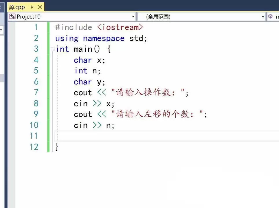Click the Project10 project icon

[12, 17]
